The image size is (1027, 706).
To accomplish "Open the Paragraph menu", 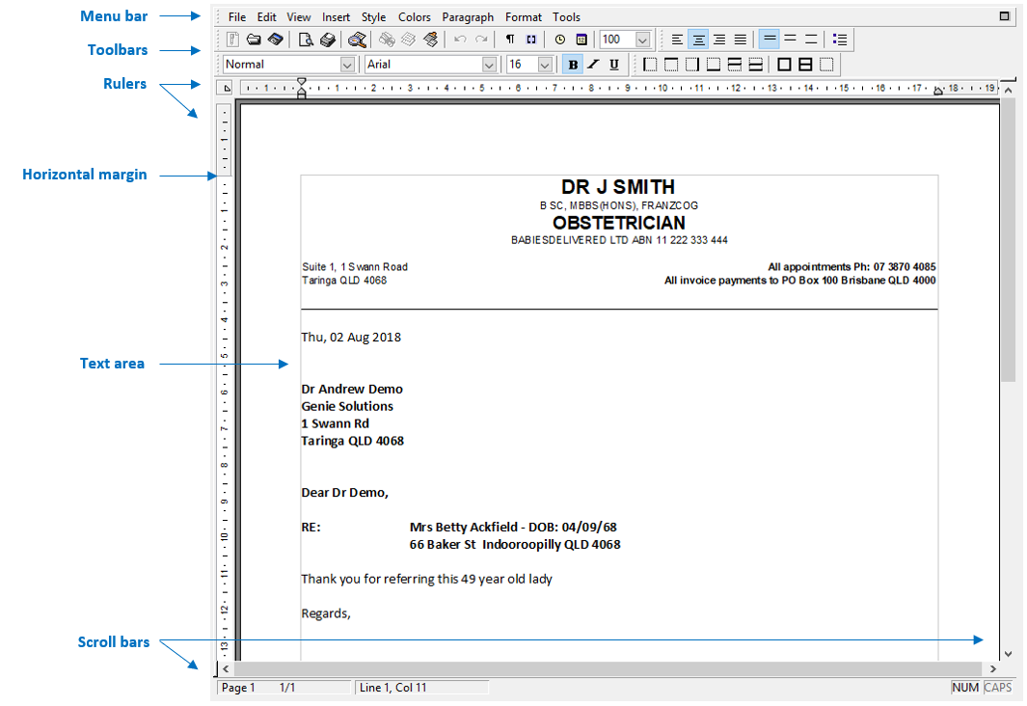I will pos(468,17).
